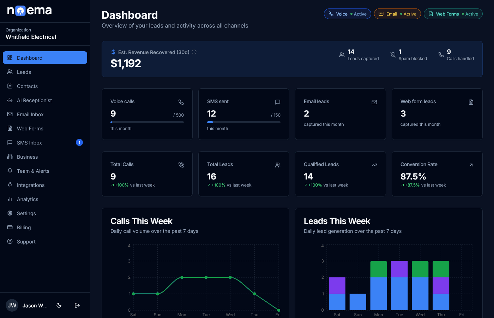Click the Tue bar in leads chart
Image resolution: width=494 pixels, height=318 pixels.
pos(399,285)
